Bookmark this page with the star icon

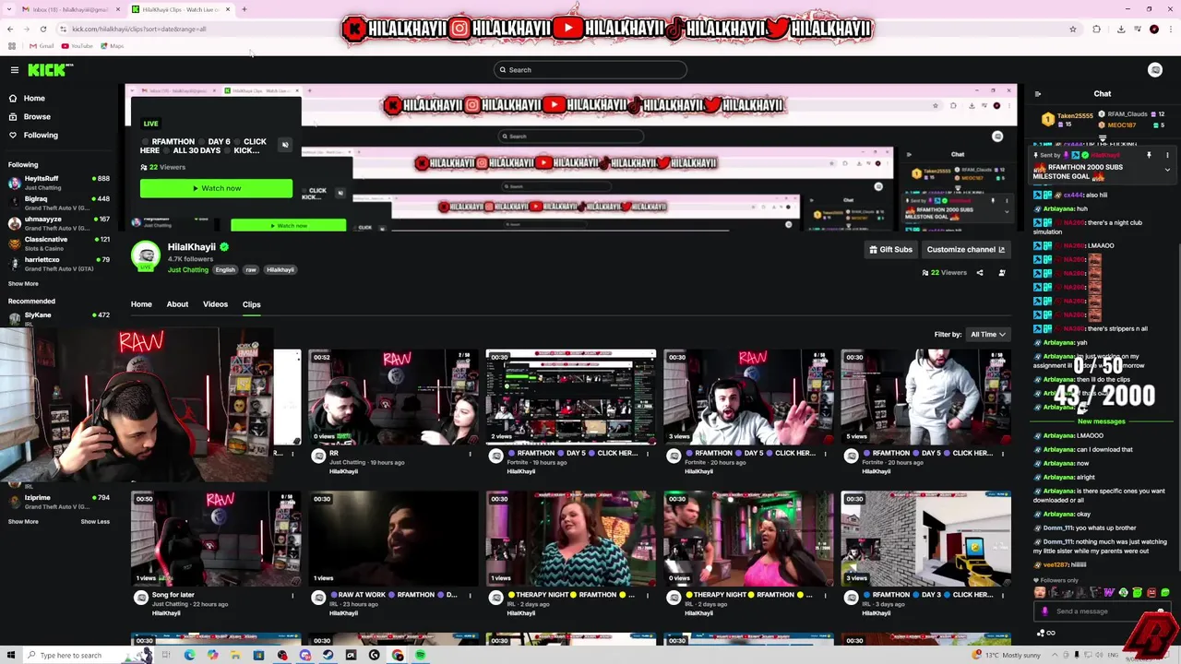1072,29
